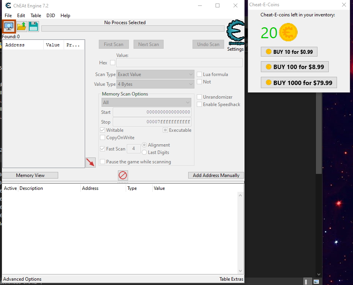Enable the Lua formula checkbox

tap(199, 74)
